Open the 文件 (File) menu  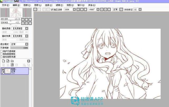pos(6,5)
